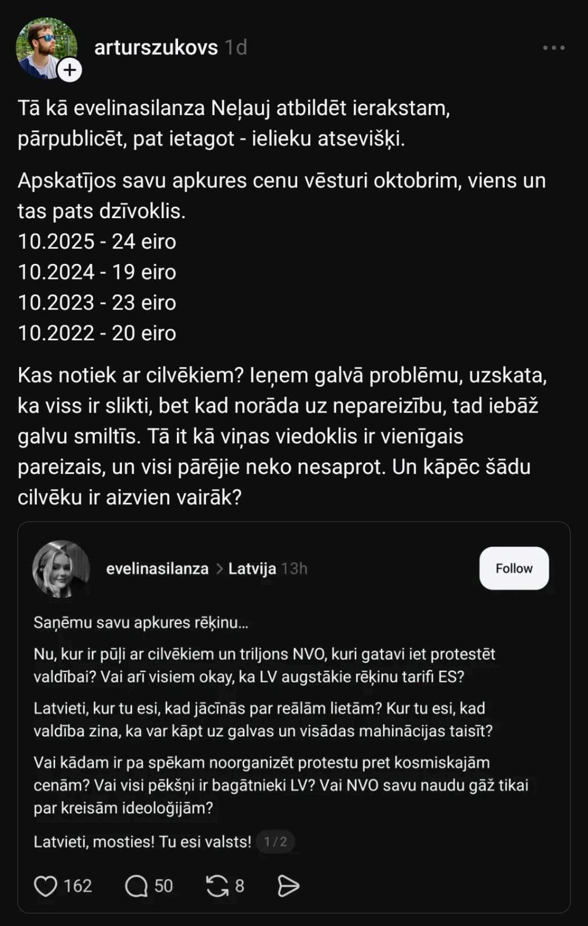Like the quoted post with heart icon
This screenshot has height=926, width=588.
tap(46, 885)
